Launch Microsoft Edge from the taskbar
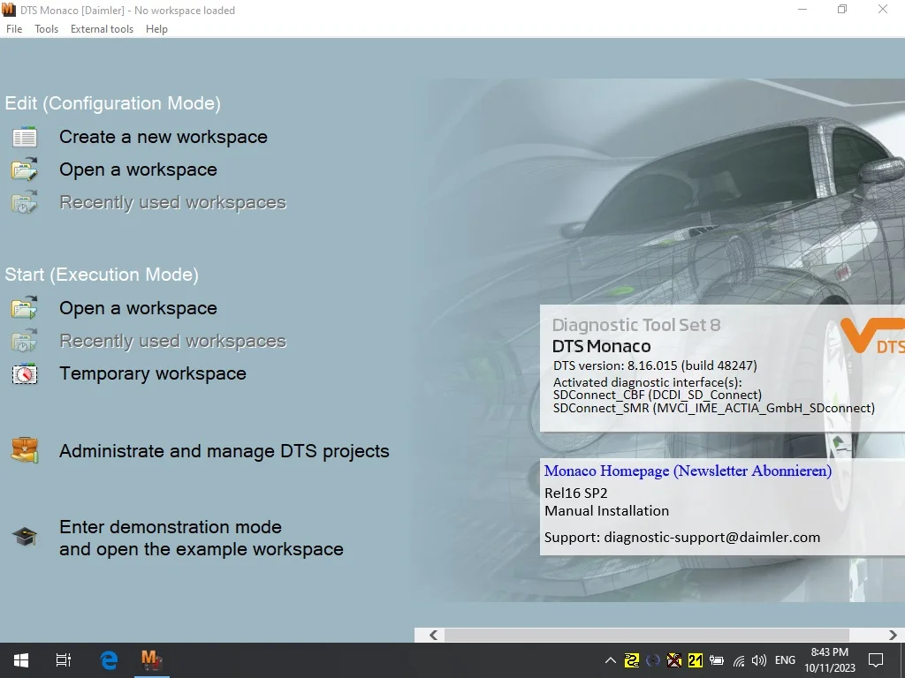This screenshot has width=905, height=678. (109, 660)
